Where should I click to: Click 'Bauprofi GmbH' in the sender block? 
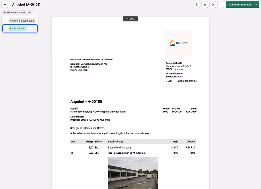click(x=174, y=63)
